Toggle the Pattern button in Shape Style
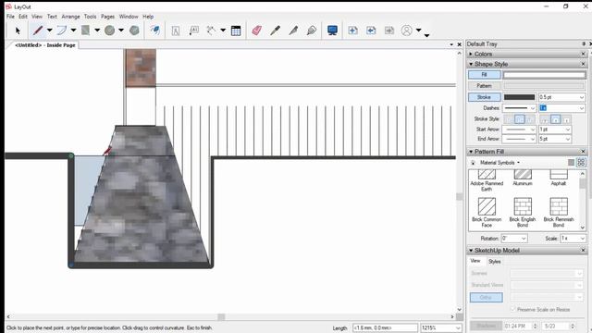 [485, 86]
